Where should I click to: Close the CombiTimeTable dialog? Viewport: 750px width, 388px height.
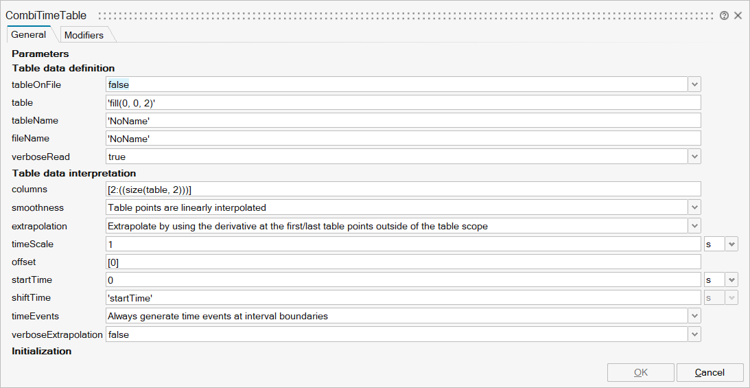coord(738,15)
